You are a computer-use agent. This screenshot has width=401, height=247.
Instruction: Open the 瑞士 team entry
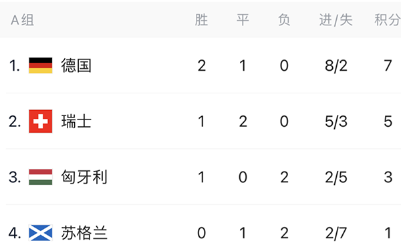(x=76, y=121)
